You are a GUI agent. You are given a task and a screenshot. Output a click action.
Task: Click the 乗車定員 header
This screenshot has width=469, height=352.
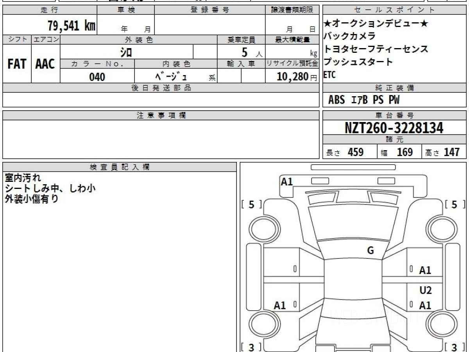[x=241, y=40]
